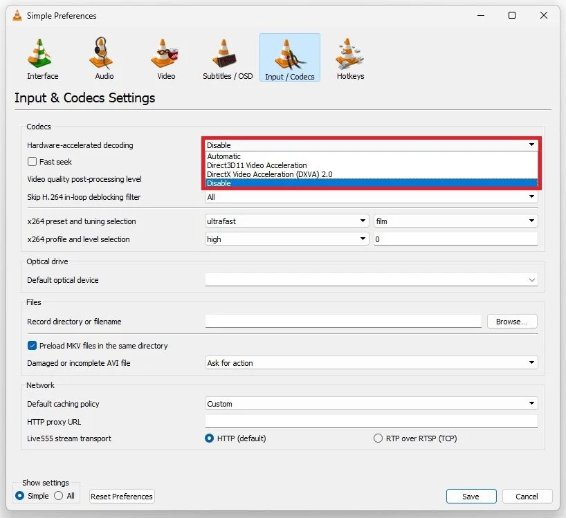
Task: Click the Live555 stream transport label
Action: coord(69,438)
